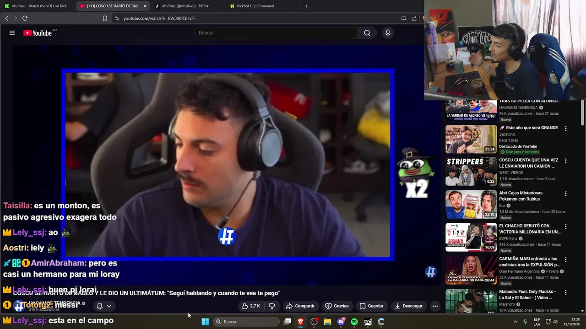Open the Windows Start menu
The image size is (586, 329).
click(205, 322)
